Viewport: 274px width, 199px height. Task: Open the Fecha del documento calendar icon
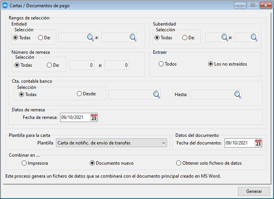click(x=258, y=143)
